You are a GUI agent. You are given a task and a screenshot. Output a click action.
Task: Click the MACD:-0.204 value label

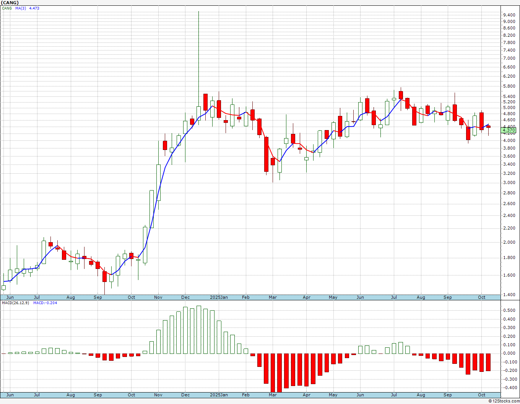pos(45,303)
